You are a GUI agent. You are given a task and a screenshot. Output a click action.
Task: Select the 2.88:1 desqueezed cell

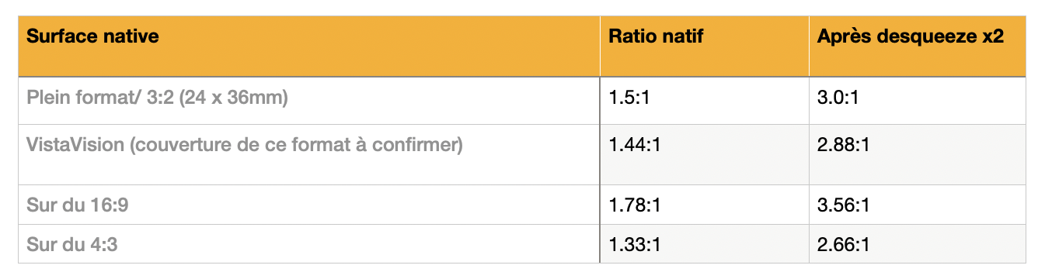[914, 154]
